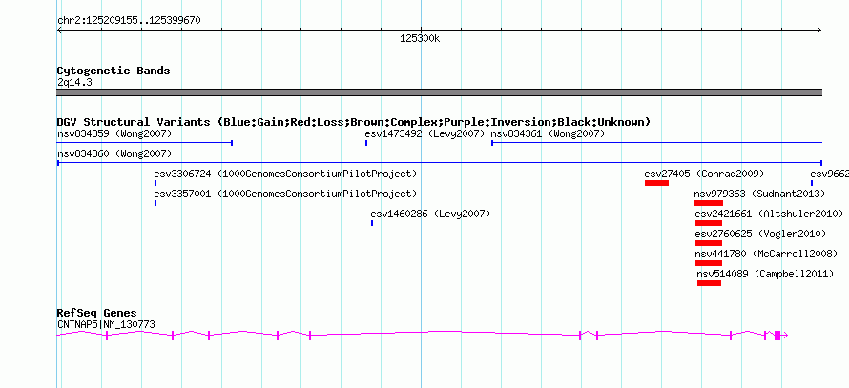Select the nsv834359 blue gain bar
The width and height of the screenshot is (849, 388).
click(x=145, y=143)
